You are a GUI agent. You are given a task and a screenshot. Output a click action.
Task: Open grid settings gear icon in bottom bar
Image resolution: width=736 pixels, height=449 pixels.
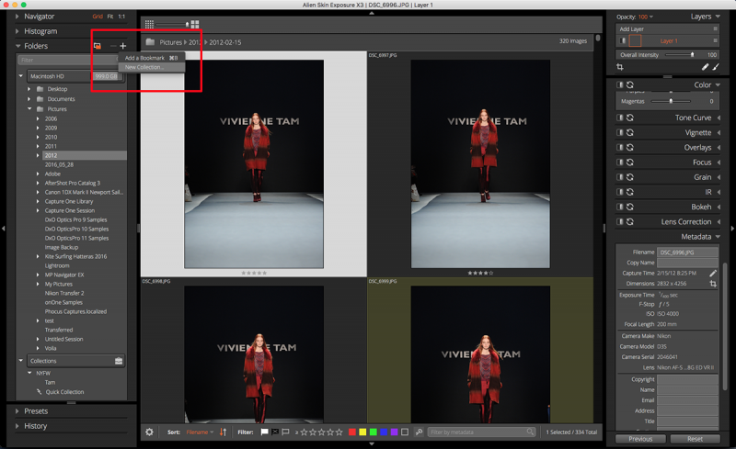pyautogui.click(x=149, y=432)
